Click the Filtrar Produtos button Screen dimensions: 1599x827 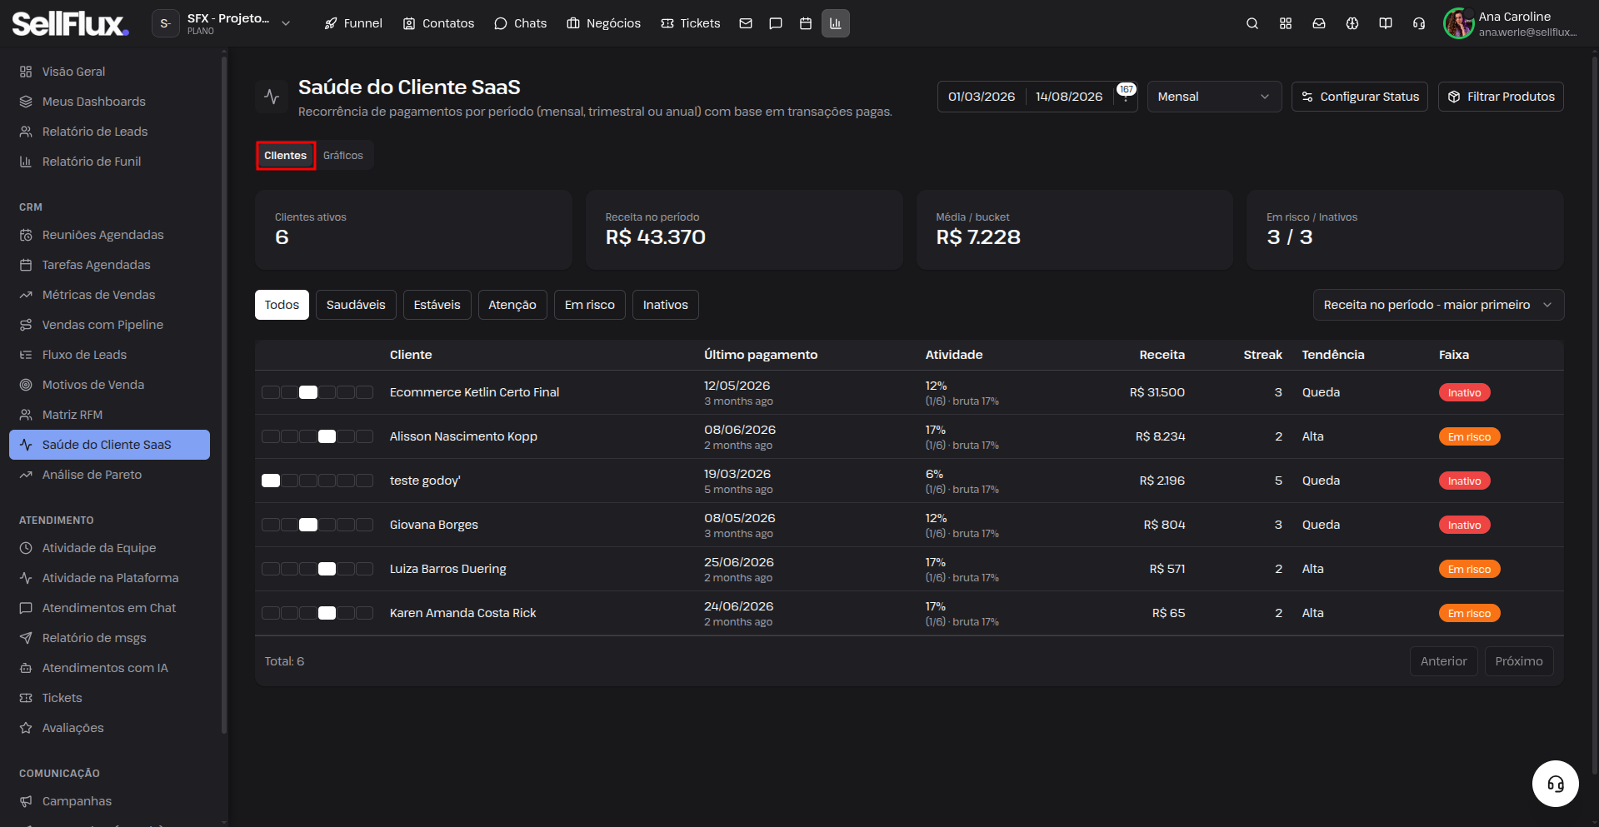point(1501,97)
